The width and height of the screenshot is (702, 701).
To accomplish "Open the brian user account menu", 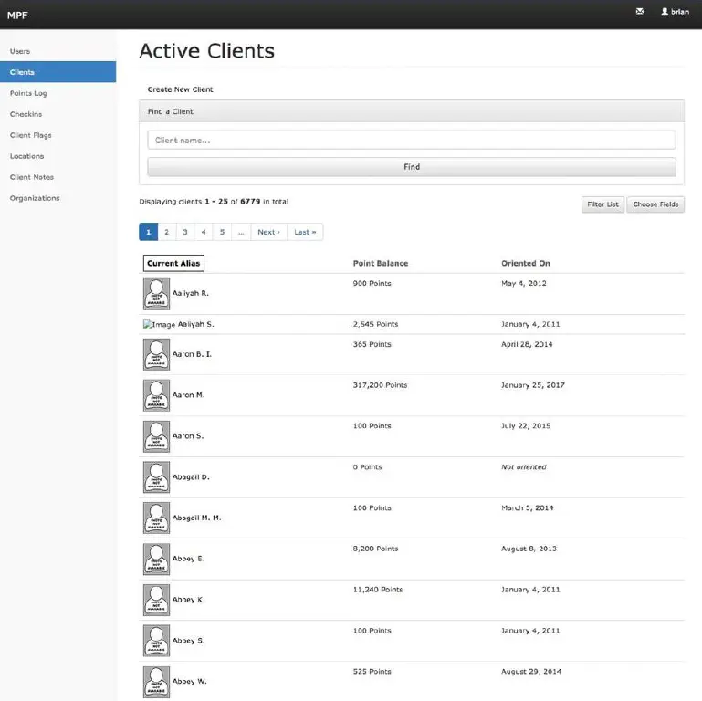I will pos(675,12).
